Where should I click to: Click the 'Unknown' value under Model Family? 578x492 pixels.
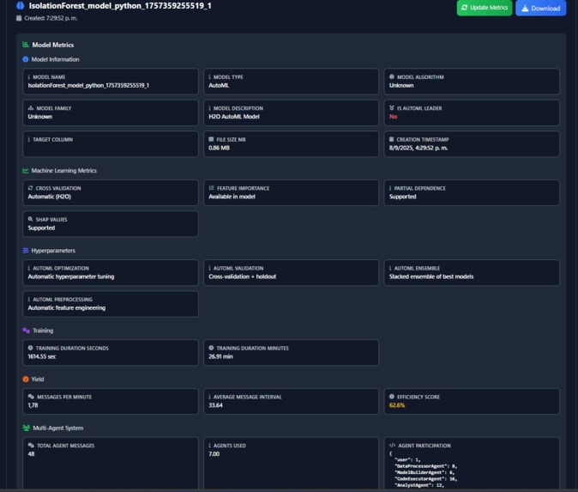(x=40, y=117)
